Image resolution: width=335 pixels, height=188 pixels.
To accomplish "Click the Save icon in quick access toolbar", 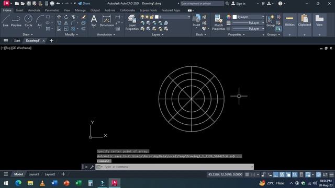I will click(29, 4).
